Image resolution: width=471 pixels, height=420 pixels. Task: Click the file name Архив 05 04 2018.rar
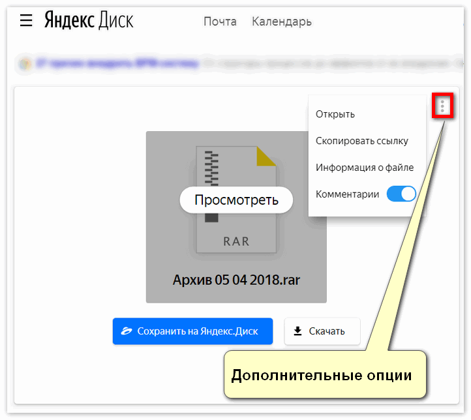click(x=236, y=280)
